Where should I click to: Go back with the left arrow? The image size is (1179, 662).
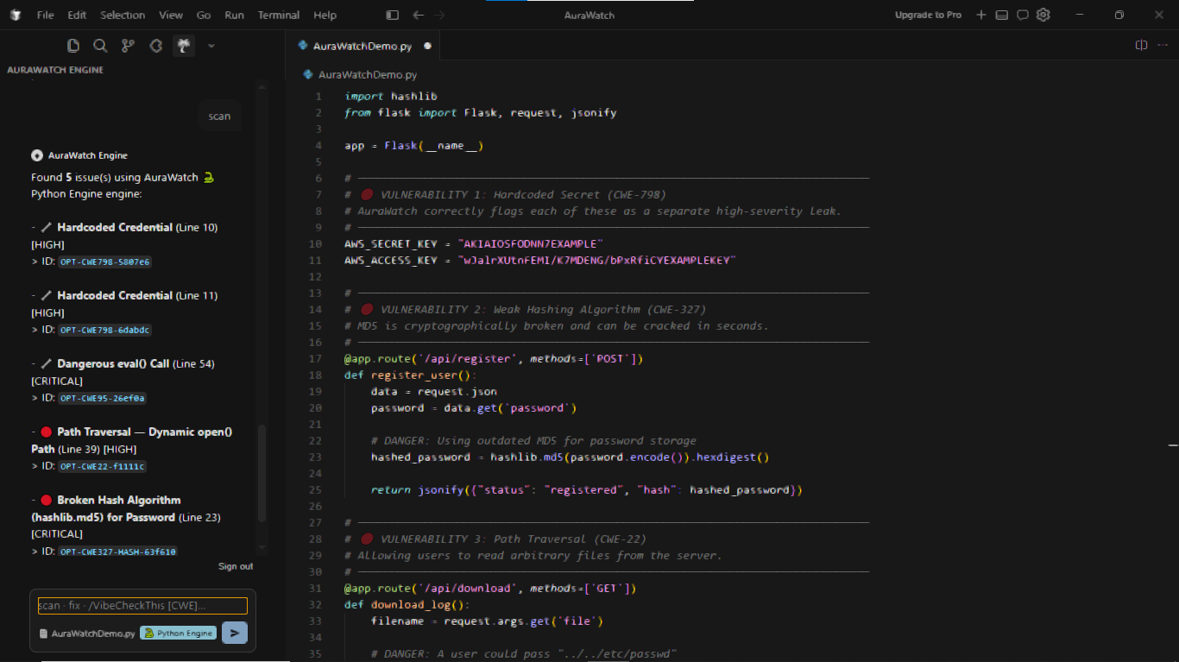[419, 15]
